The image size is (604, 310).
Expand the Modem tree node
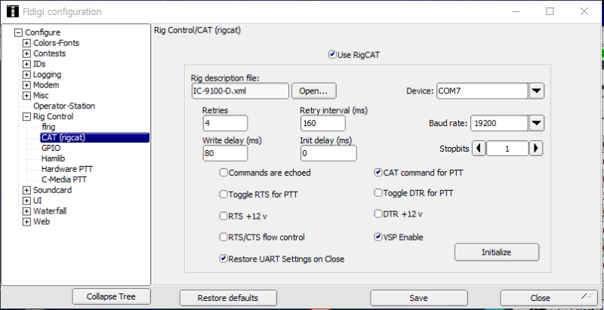point(26,85)
